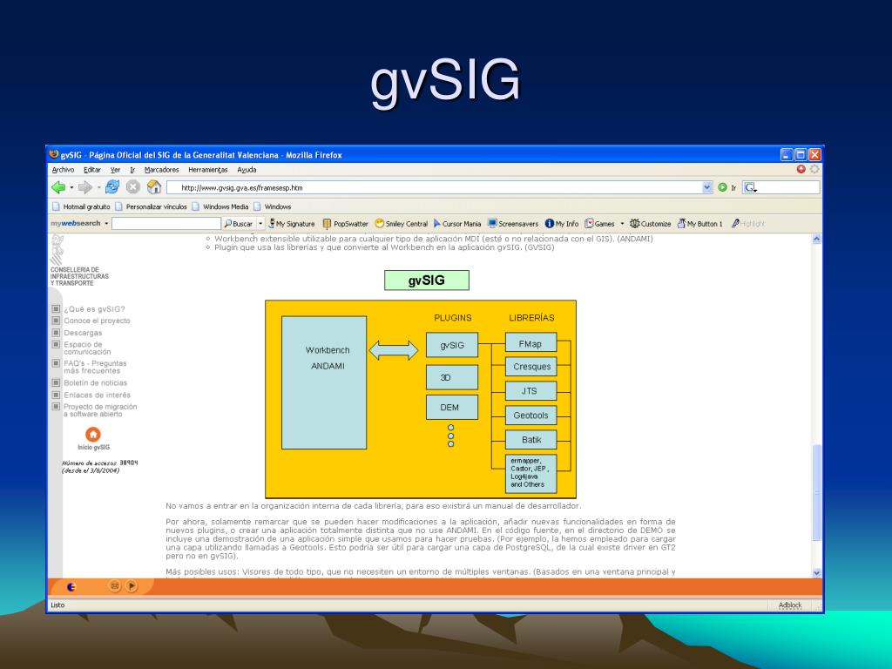The width and height of the screenshot is (892, 669).
Task: Click the page scrollbar down arrow
Action: pos(817,573)
